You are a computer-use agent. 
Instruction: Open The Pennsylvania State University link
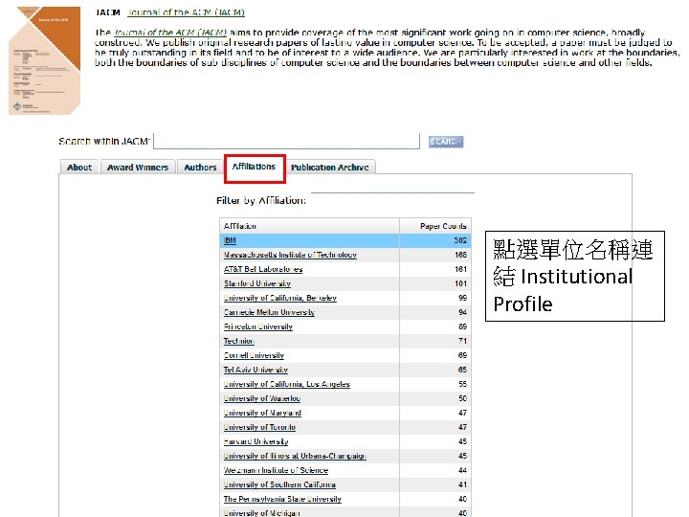click(x=282, y=499)
